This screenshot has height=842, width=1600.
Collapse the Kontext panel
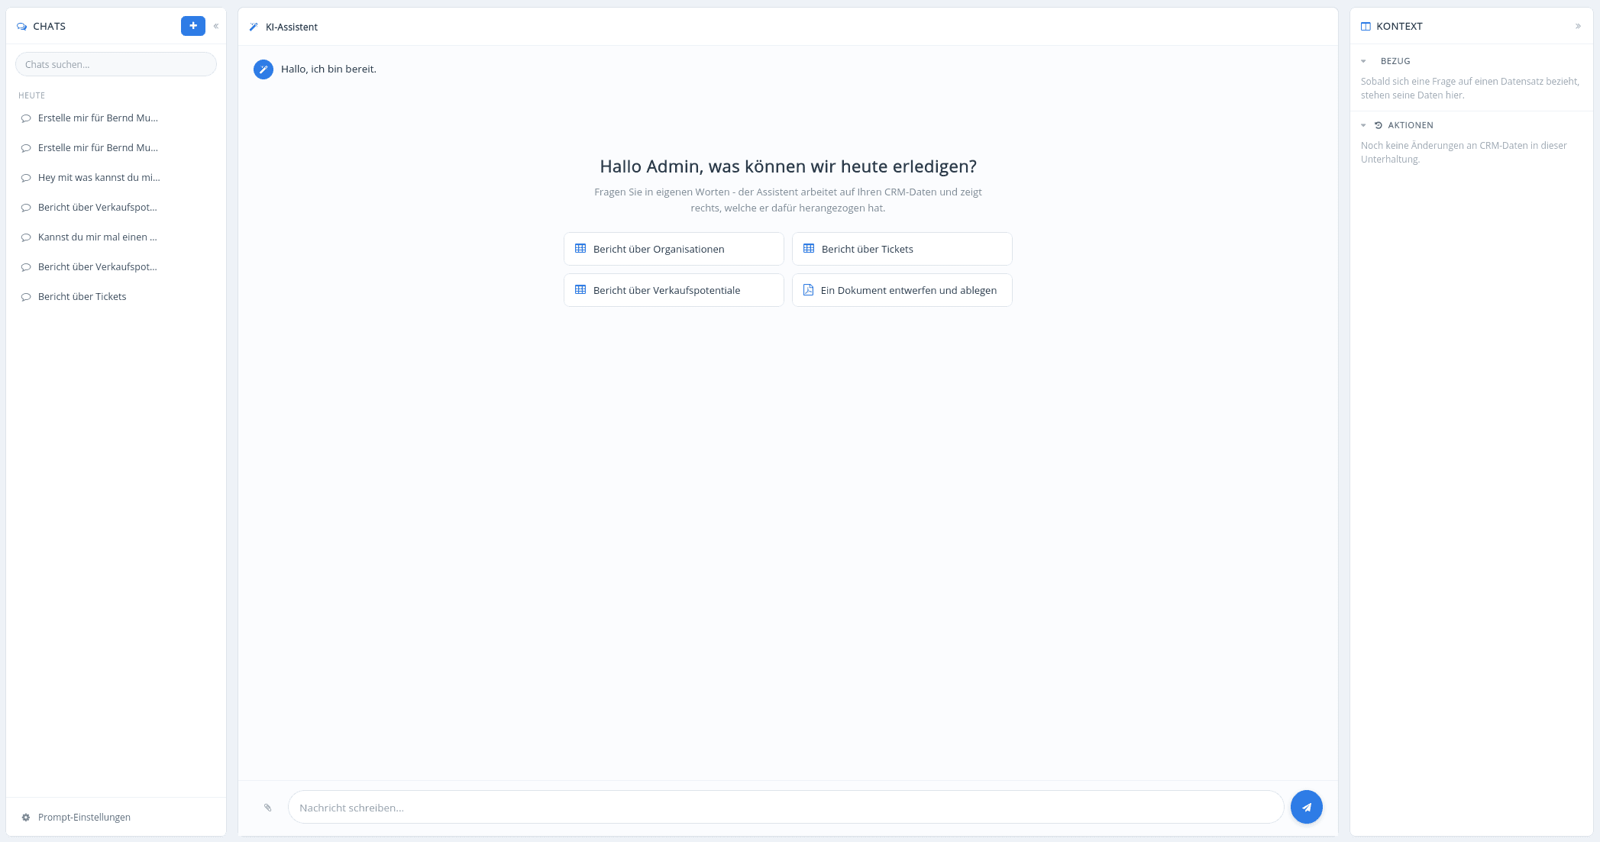click(1578, 26)
